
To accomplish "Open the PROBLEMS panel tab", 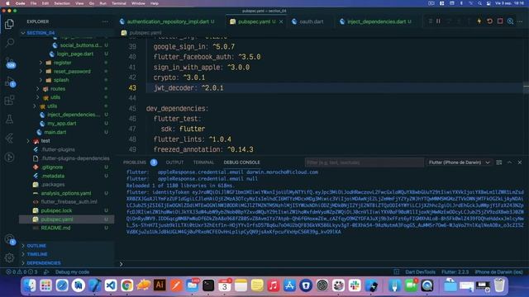I will pos(135,163).
